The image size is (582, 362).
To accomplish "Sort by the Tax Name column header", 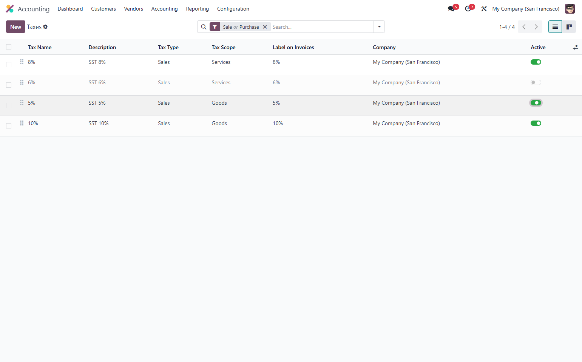I will point(40,47).
